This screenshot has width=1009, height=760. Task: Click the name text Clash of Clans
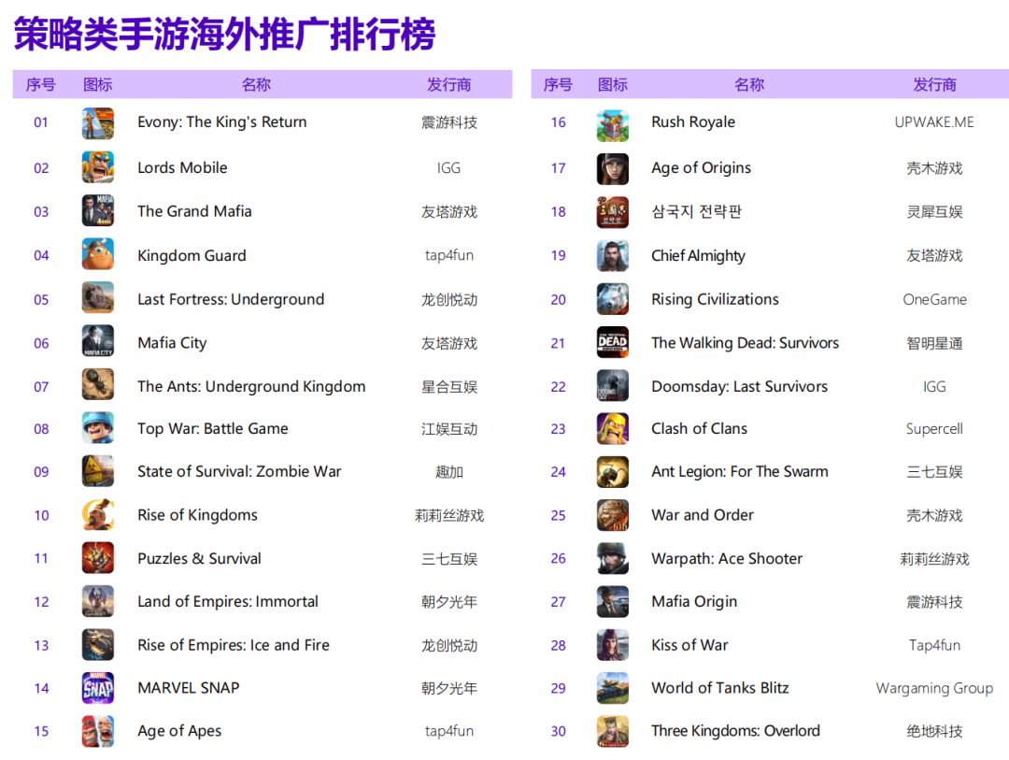tap(700, 428)
